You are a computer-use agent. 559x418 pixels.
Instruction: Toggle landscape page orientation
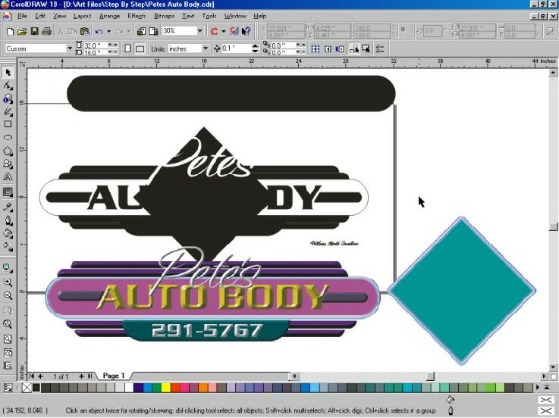(x=140, y=48)
